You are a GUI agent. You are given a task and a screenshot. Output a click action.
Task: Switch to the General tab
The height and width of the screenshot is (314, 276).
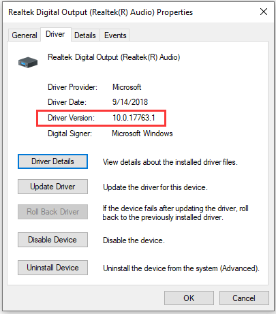(25, 35)
